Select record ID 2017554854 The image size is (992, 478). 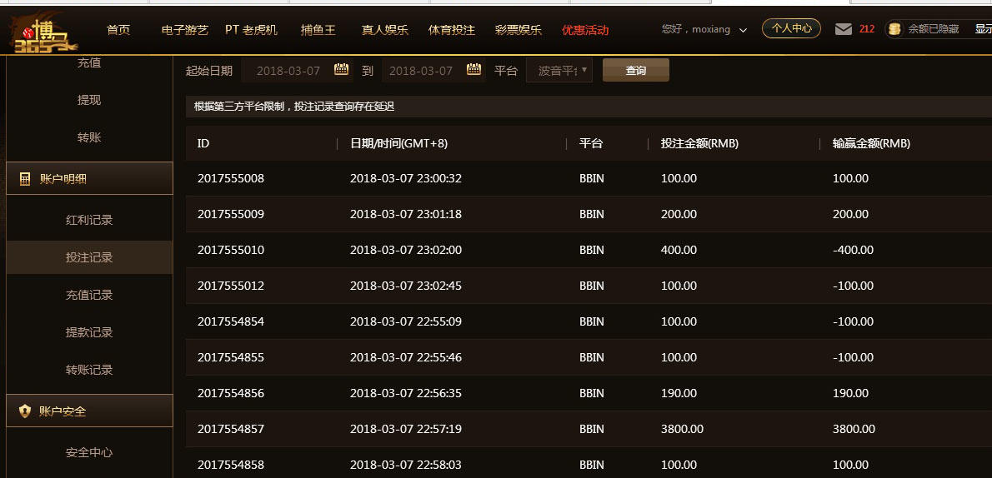[231, 321]
